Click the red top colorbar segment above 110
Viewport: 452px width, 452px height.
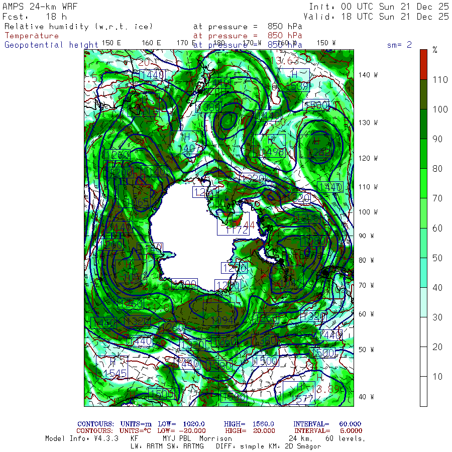[423, 64]
